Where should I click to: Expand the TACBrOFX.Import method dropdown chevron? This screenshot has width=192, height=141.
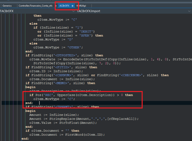[x=189, y=11]
